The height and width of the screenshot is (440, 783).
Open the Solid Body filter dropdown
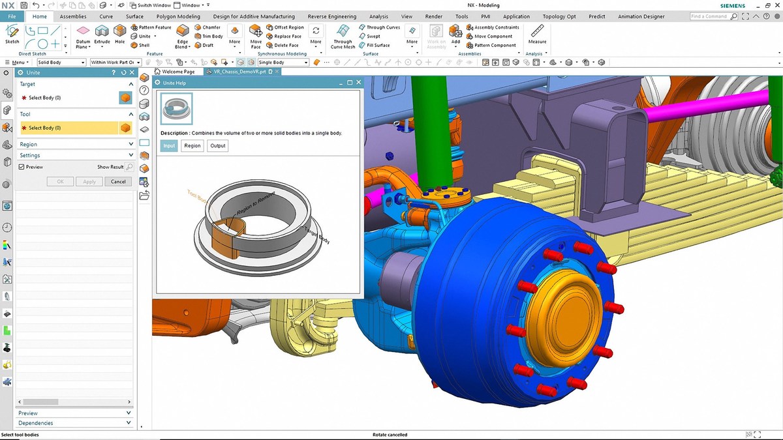tap(60, 63)
